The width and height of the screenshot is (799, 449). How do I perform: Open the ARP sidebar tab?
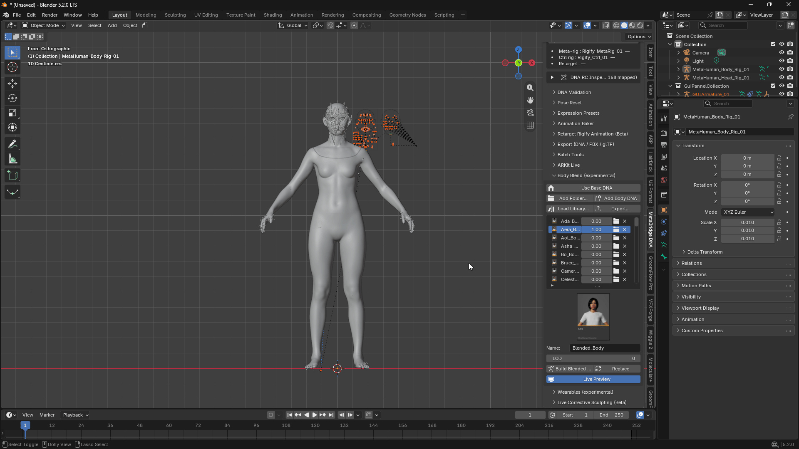tap(650, 139)
